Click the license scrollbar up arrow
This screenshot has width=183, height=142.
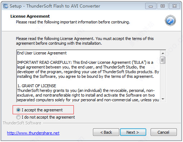(x=163, y=53)
